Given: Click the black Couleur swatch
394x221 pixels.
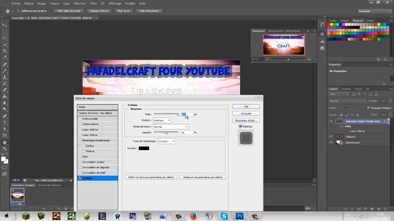Looking at the screenshot, I should pos(143,149).
